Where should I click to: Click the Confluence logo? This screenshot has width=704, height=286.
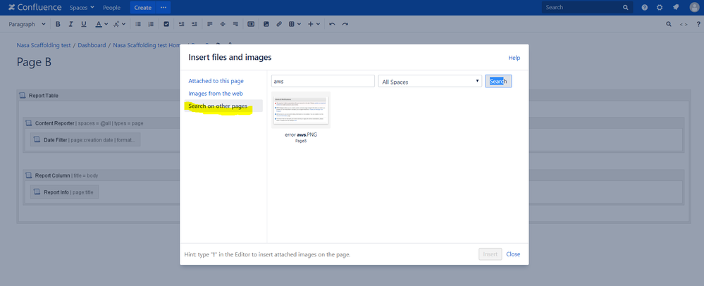(x=35, y=8)
